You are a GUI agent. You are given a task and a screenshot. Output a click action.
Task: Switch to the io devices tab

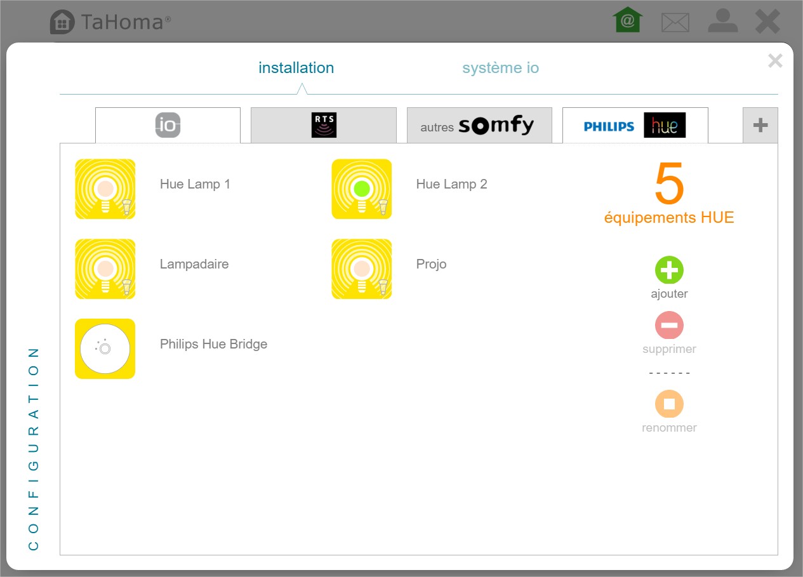168,125
